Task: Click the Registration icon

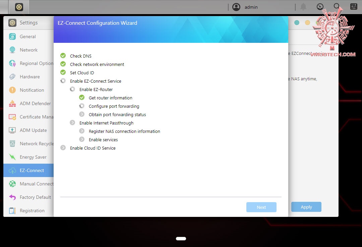Action: pos(12,211)
